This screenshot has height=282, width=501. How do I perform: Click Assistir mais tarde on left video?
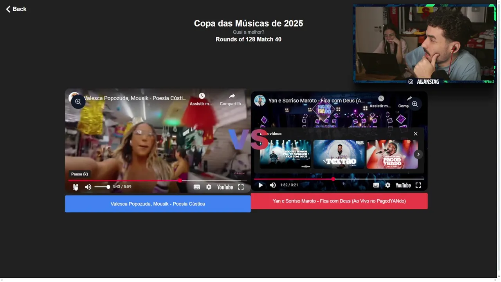201,99
